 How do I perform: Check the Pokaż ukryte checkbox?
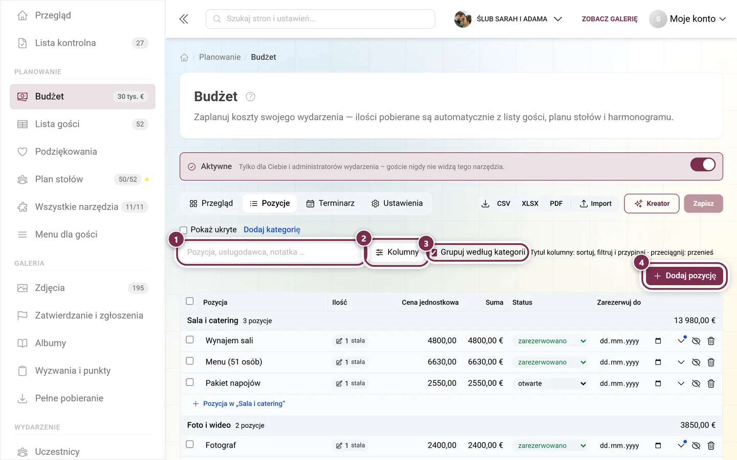(183, 230)
